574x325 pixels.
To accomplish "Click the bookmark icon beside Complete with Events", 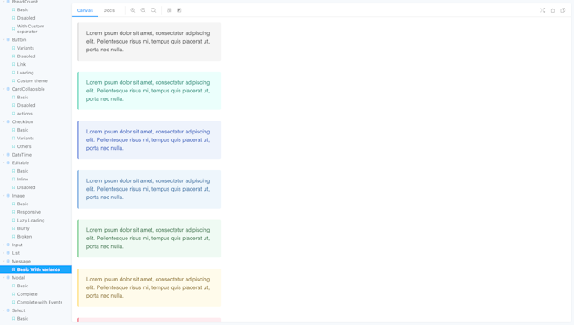I will [x=13, y=302].
